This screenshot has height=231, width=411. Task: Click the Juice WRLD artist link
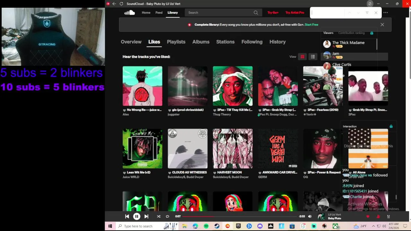point(131,177)
